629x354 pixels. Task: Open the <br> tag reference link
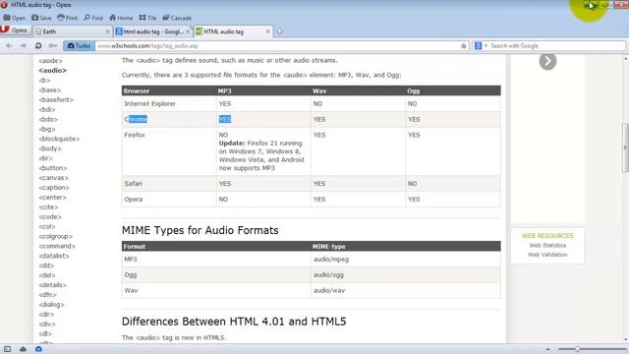coord(46,158)
